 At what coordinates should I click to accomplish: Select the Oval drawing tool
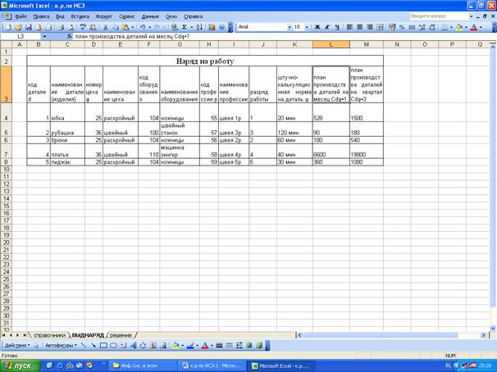(113, 345)
